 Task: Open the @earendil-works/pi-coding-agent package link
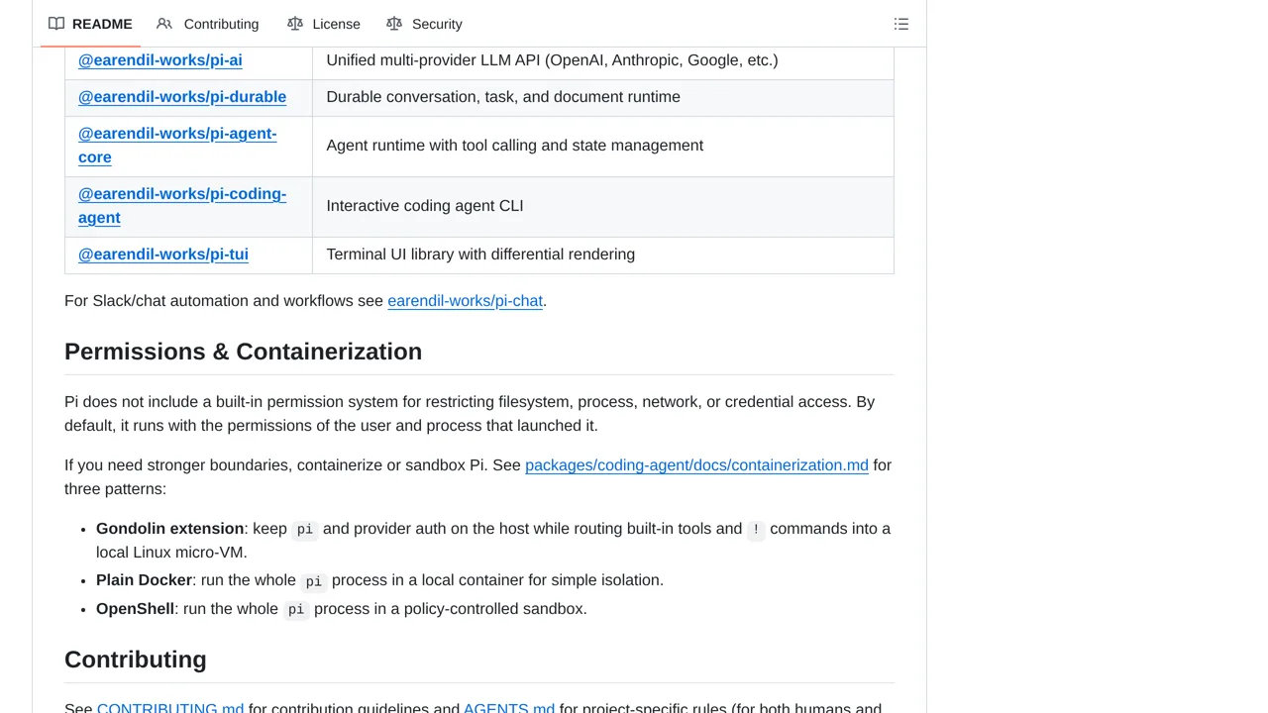pos(182,206)
